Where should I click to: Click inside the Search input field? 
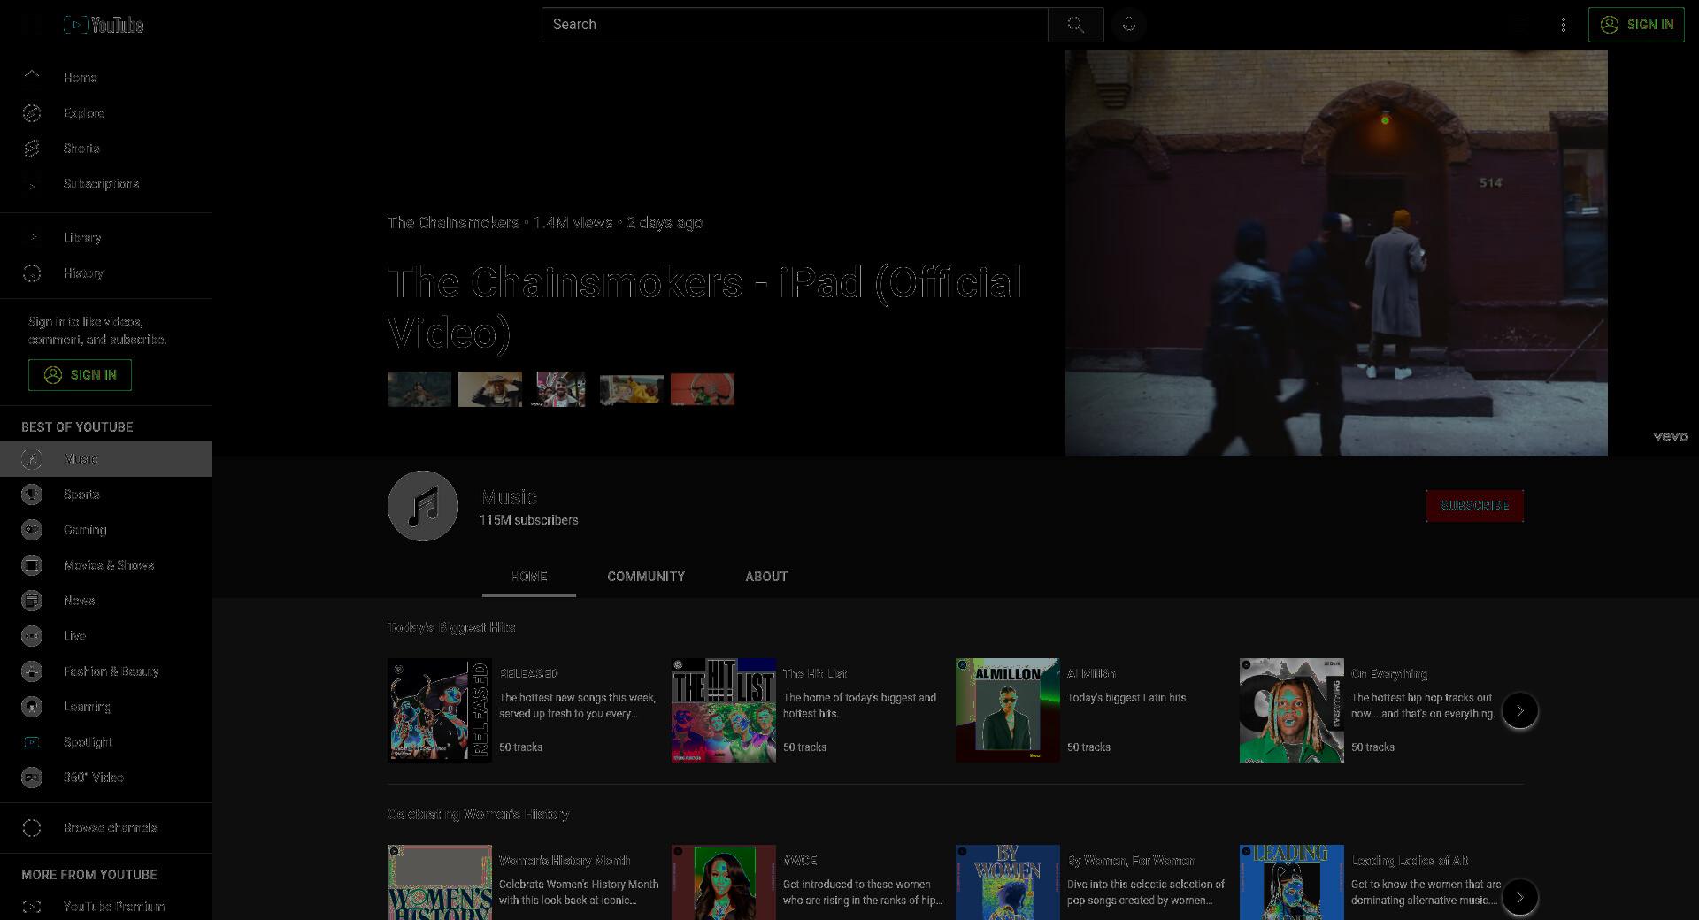pyautogui.click(x=795, y=25)
